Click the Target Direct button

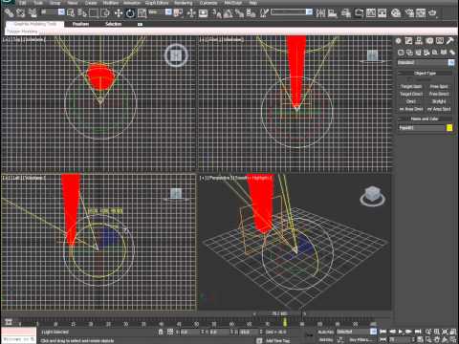coord(411,94)
